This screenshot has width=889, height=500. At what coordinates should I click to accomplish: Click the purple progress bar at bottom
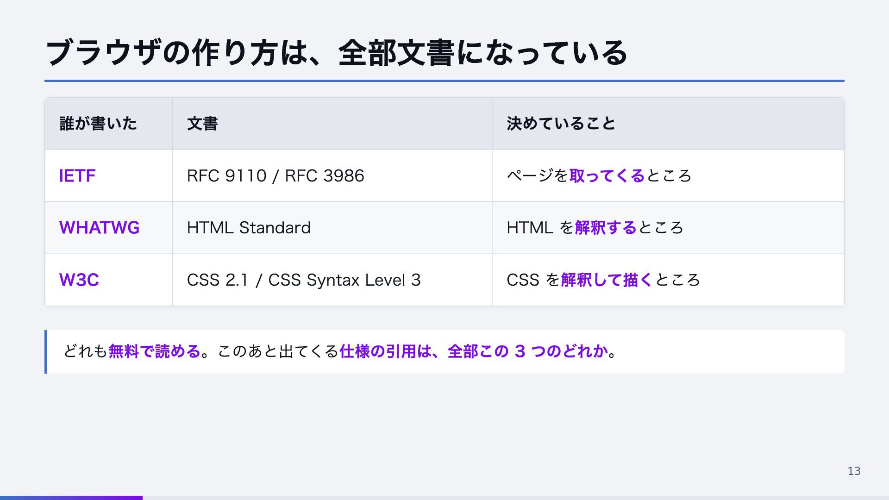[71, 498]
